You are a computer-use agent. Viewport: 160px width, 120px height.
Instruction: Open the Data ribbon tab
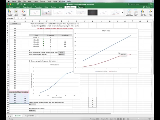pos(46,7)
